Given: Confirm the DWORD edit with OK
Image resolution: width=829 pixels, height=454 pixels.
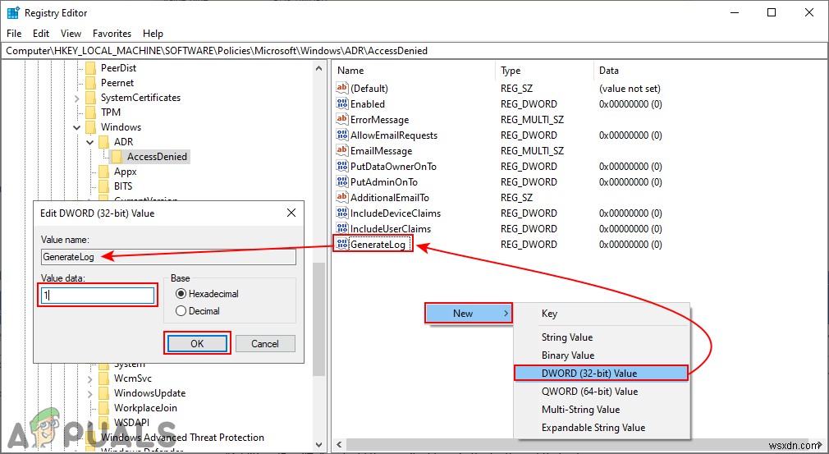Looking at the screenshot, I should click(x=197, y=343).
